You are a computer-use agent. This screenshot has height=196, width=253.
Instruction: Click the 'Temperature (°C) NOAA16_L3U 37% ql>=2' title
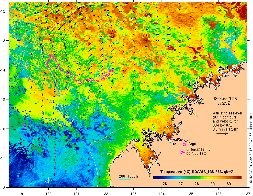click(x=197, y=172)
